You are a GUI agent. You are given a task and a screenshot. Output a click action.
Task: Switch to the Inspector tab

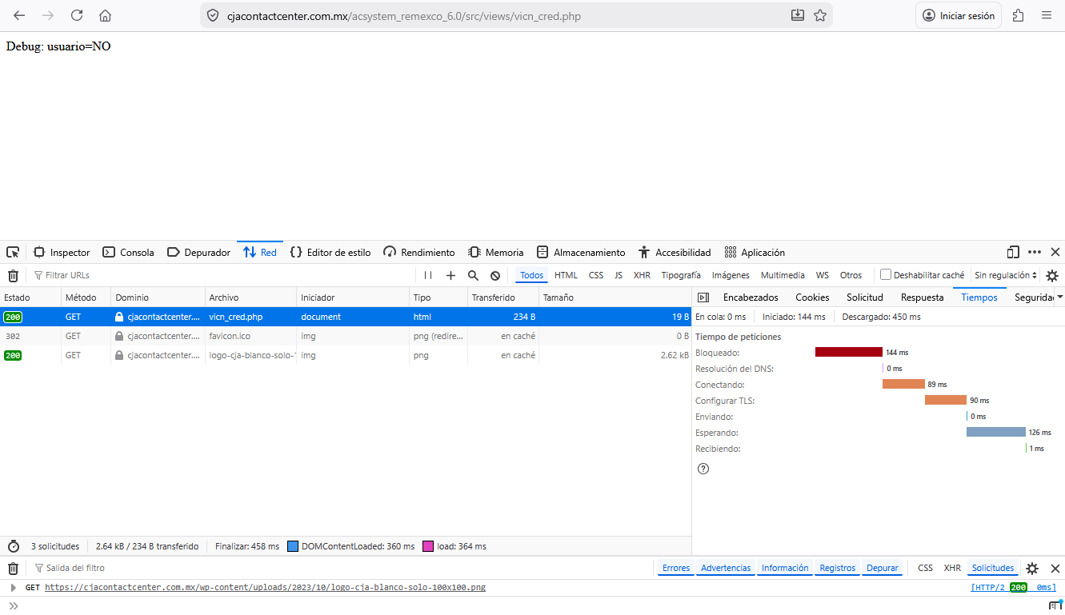(62, 252)
